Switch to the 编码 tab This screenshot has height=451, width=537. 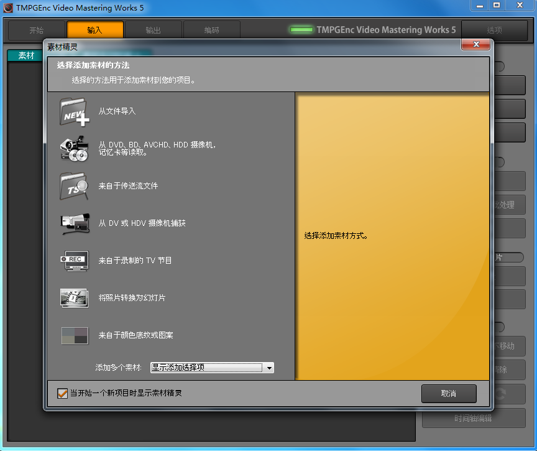(x=212, y=30)
